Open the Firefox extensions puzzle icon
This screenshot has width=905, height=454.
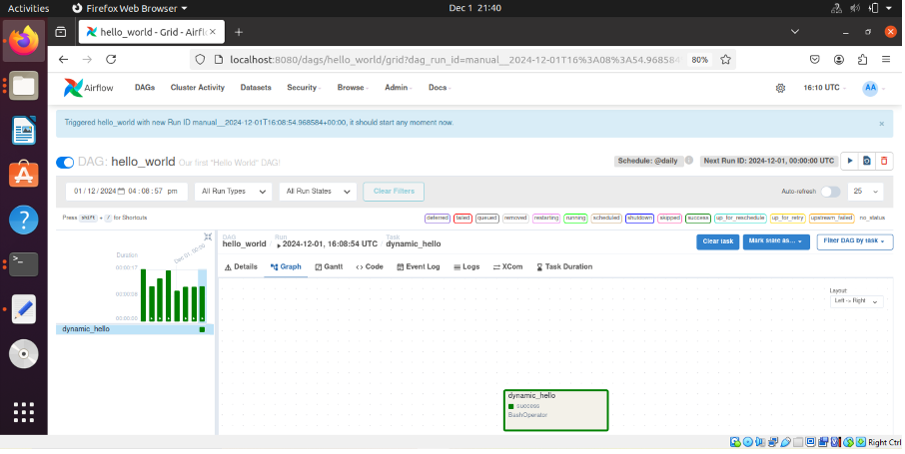coord(862,60)
